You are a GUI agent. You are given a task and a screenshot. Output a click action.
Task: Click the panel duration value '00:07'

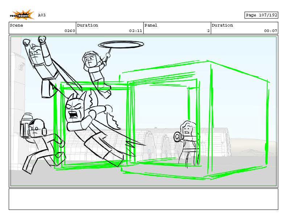pyautogui.click(x=271, y=31)
